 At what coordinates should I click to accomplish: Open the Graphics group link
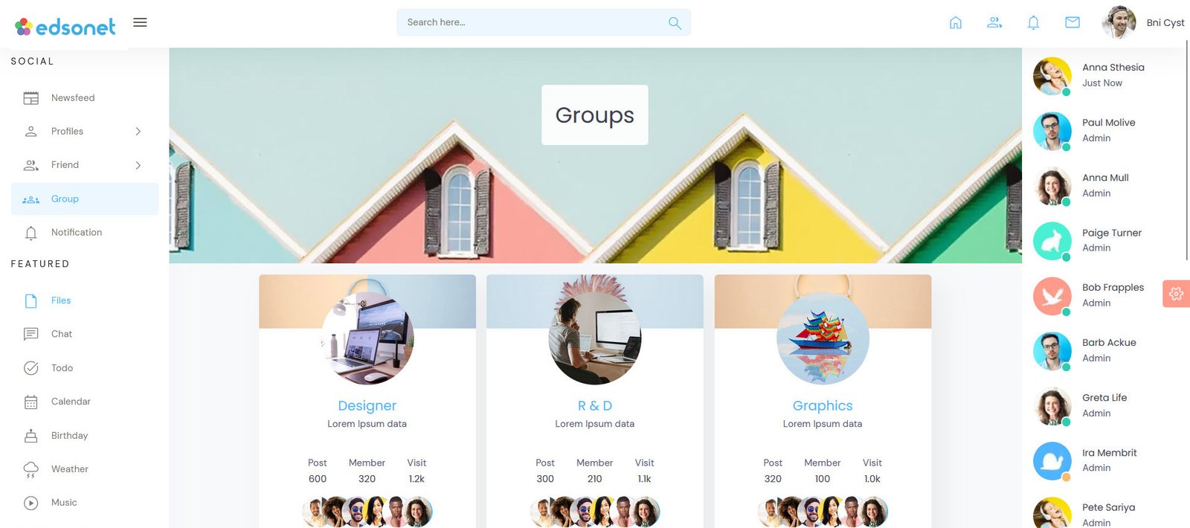tap(823, 406)
